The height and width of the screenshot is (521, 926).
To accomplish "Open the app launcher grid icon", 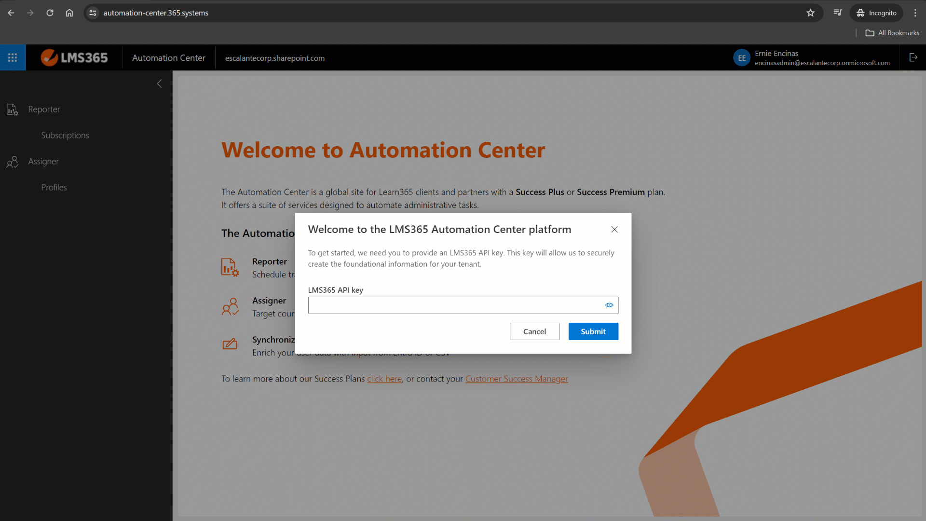I will click(x=13, y=57).
